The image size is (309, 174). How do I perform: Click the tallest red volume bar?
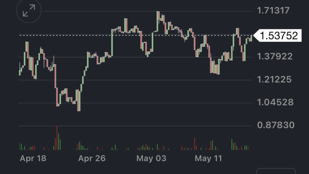[x=57, y=138]
